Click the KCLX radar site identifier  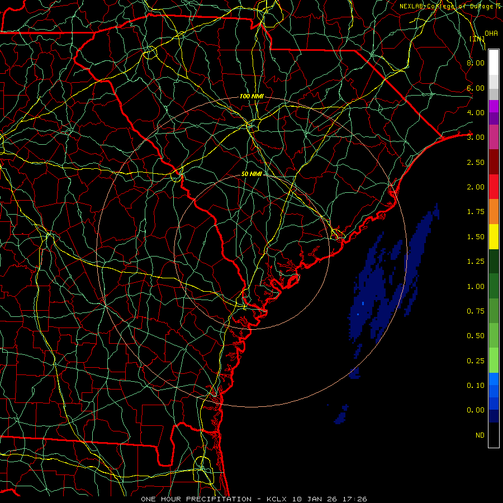(277, 499)
